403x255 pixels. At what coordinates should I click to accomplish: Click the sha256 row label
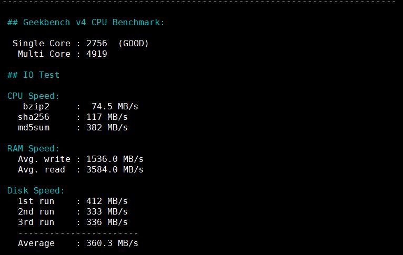[33, 117]
